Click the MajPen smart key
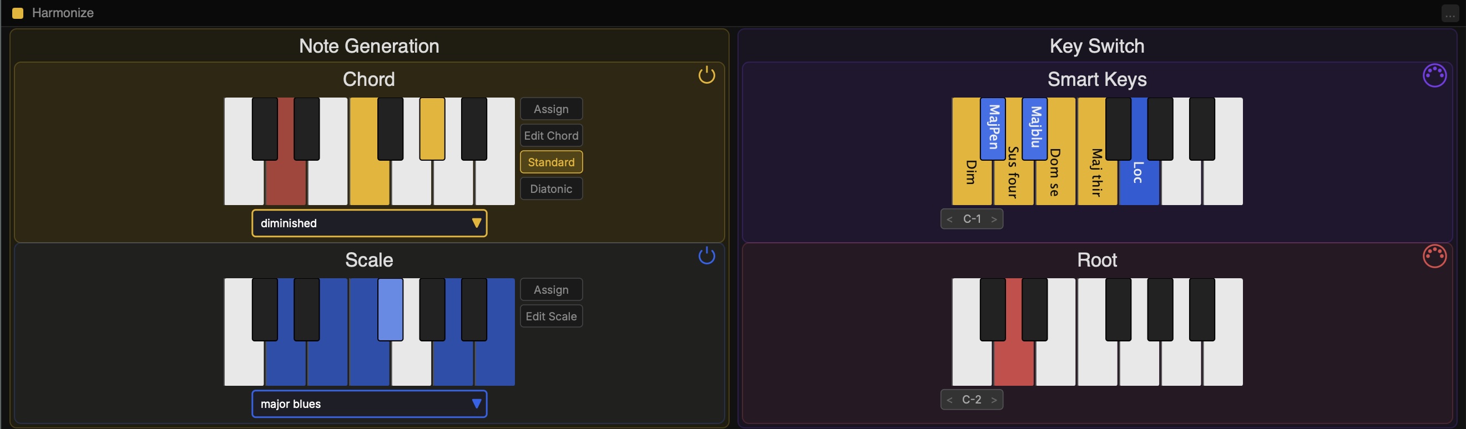Screen dimensions: 1466x429 (993, 129)
